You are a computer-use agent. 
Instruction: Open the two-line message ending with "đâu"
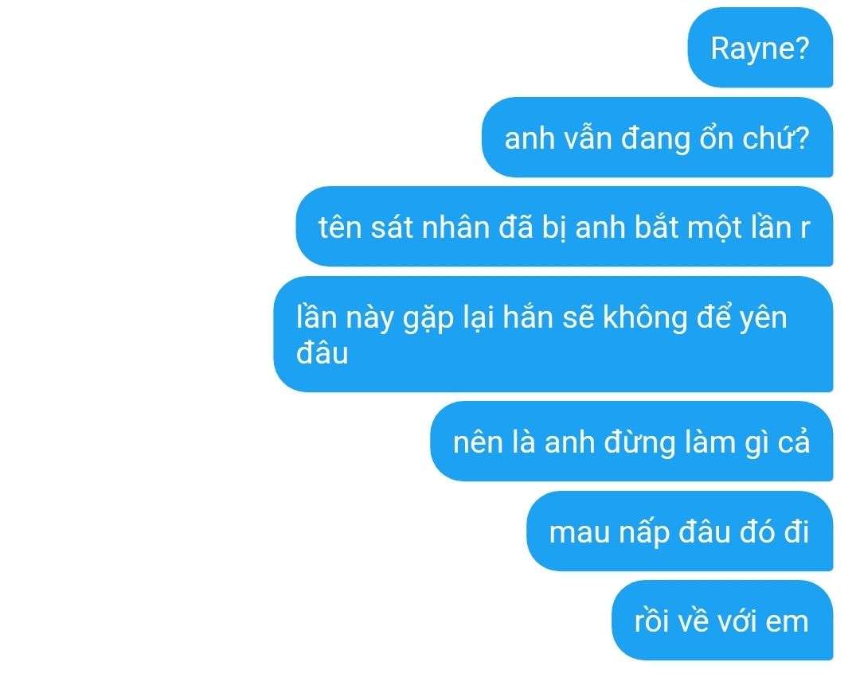[553, 334]
